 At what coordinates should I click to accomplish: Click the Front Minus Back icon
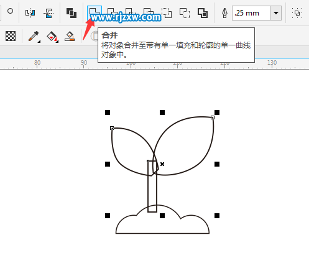pyautogui.click(x=167, y=13)
